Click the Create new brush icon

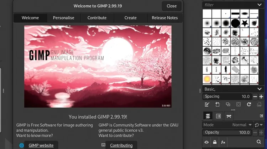(217, 104)
